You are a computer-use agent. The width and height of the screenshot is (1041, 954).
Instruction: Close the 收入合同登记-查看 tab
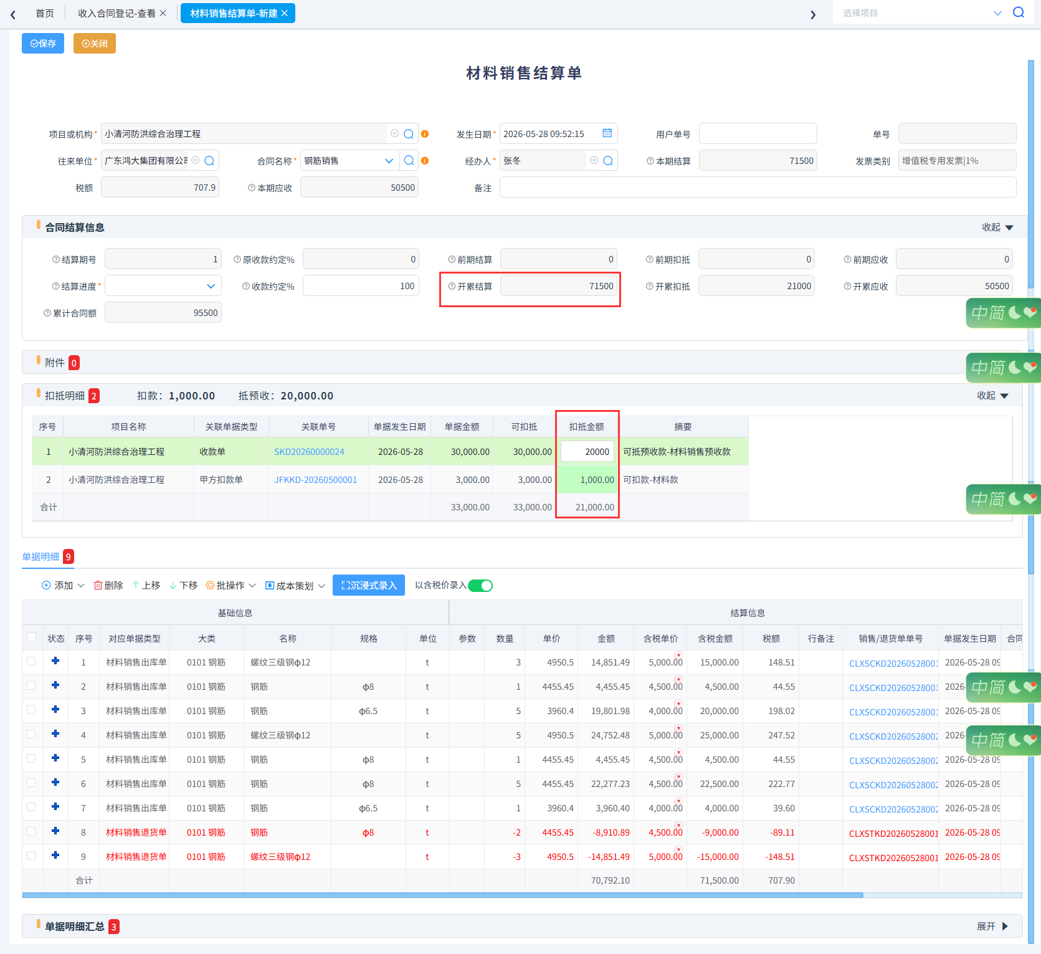tap(163, 13)
